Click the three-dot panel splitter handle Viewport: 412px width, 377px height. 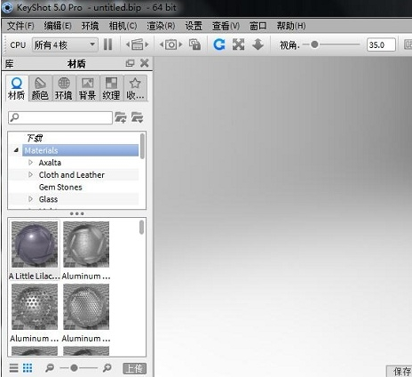point(77,213)
